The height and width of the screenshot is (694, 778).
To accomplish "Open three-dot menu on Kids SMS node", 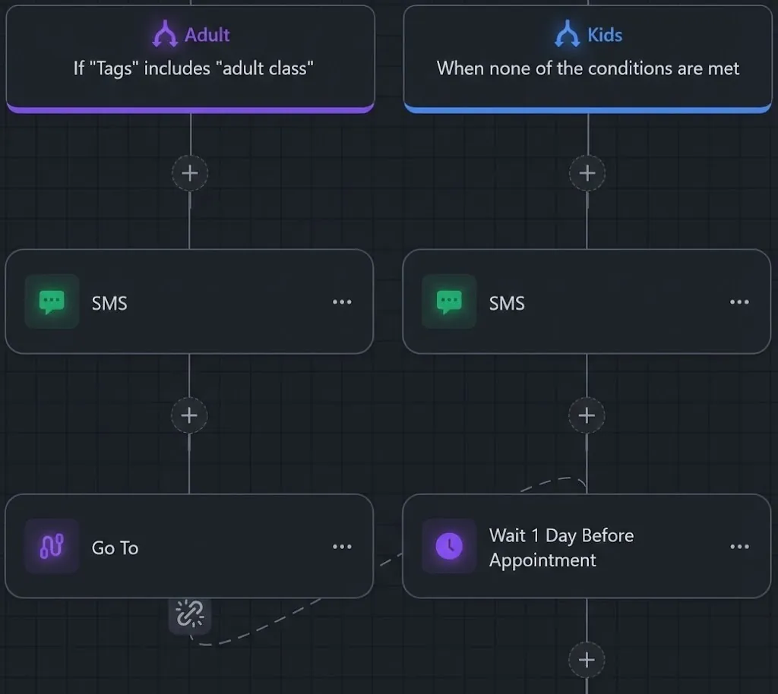I will pyautogui.click(x=739, y=302).
